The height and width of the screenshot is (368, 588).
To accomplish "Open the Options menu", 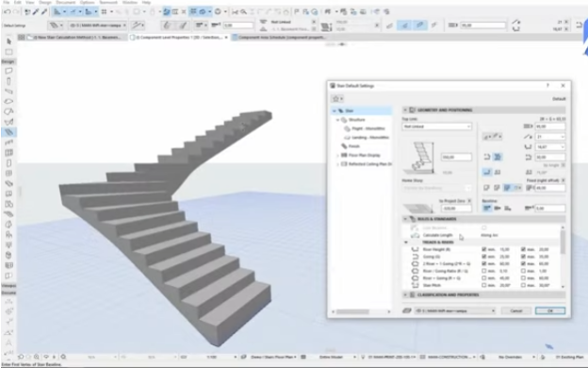I will pyautogui.click(x=87, y=2).
